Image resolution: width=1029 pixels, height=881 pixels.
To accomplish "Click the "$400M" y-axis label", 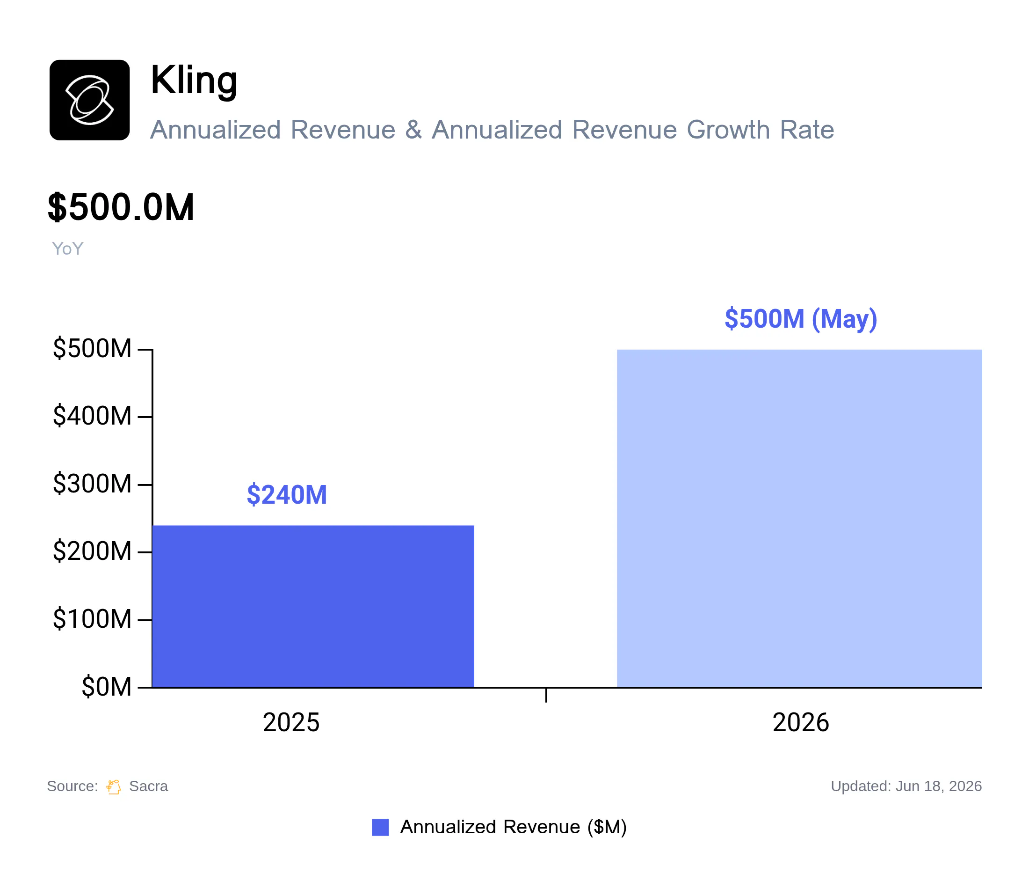I will [x=92, y=415].
